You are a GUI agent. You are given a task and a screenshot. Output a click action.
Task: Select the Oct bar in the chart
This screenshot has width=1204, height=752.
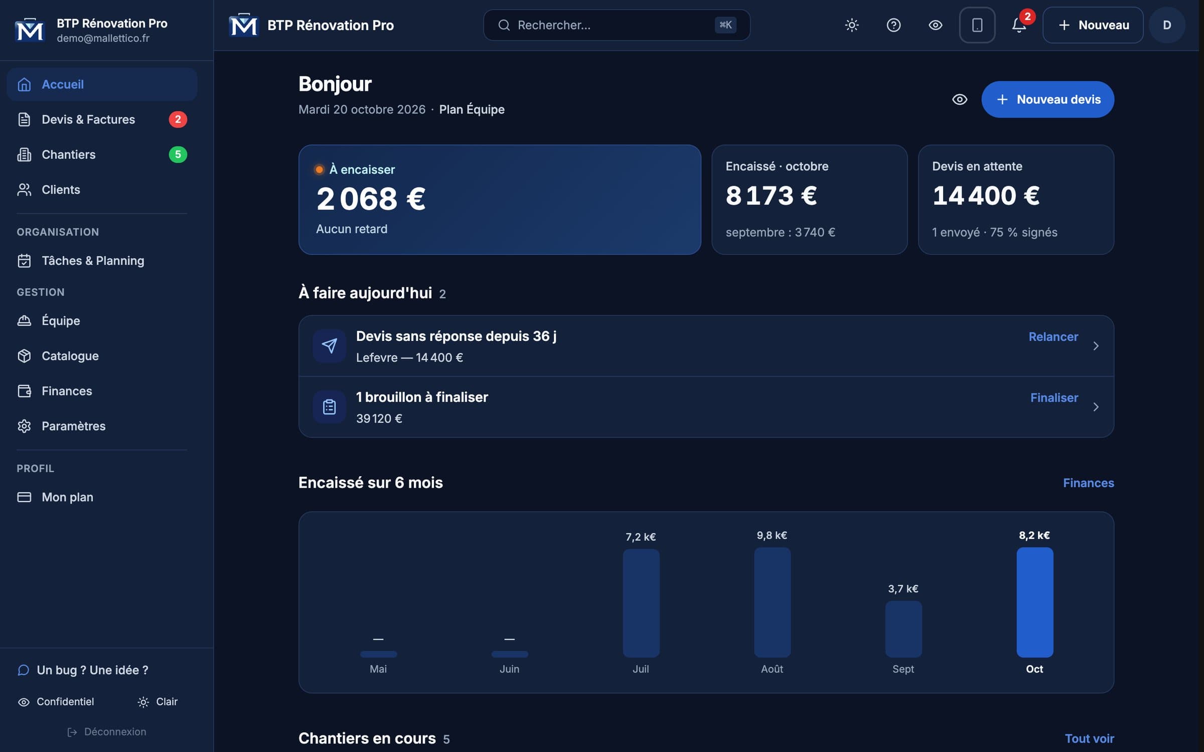pos(1034,602)
